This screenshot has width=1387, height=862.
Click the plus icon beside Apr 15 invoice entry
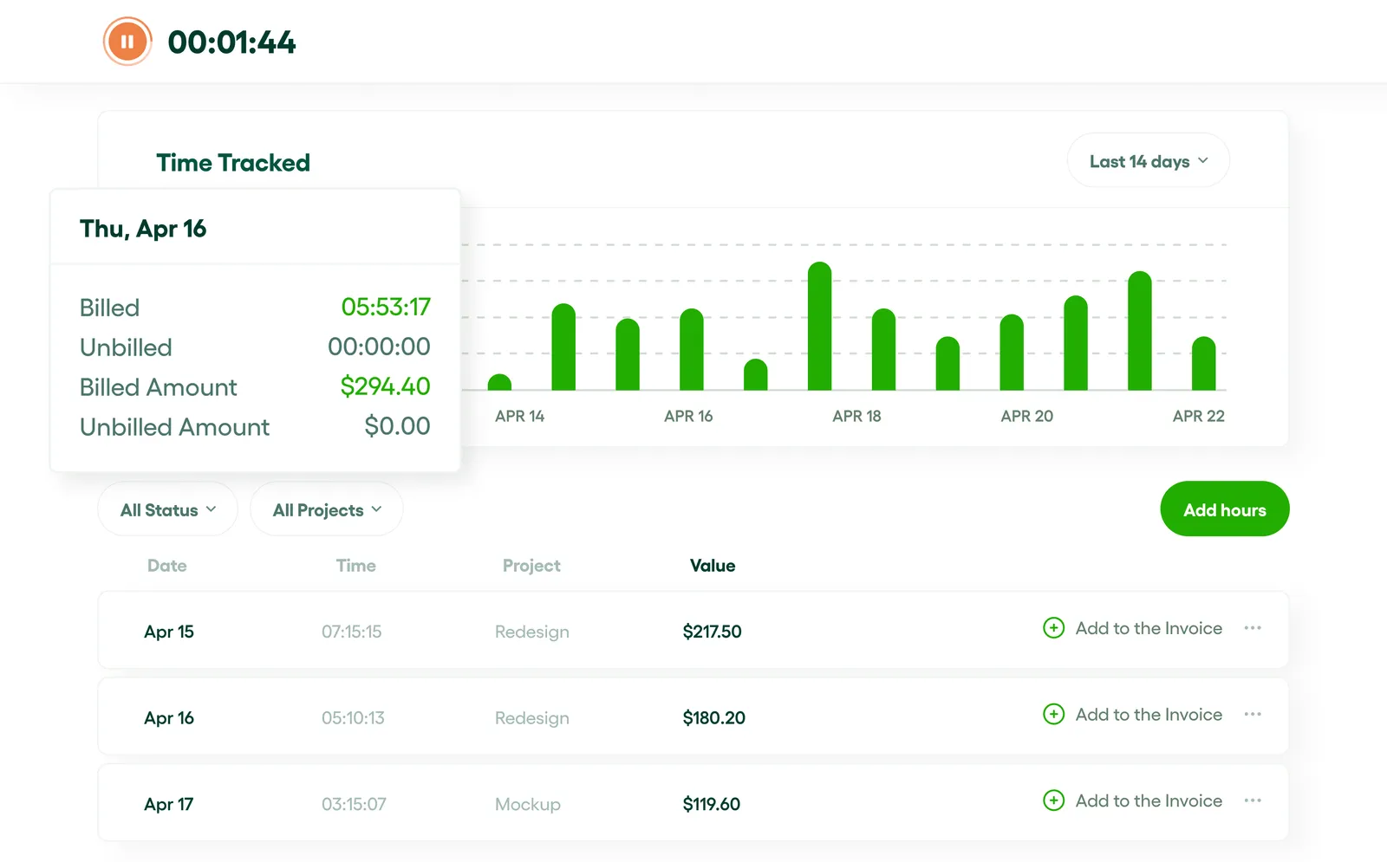click(x=1053, y=628)
